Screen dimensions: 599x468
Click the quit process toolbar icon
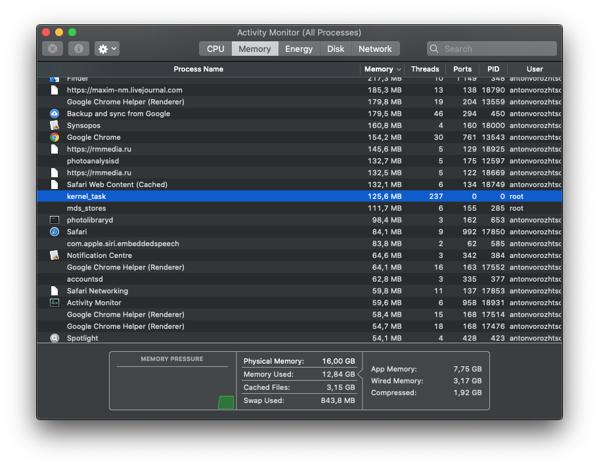[53, 49]
